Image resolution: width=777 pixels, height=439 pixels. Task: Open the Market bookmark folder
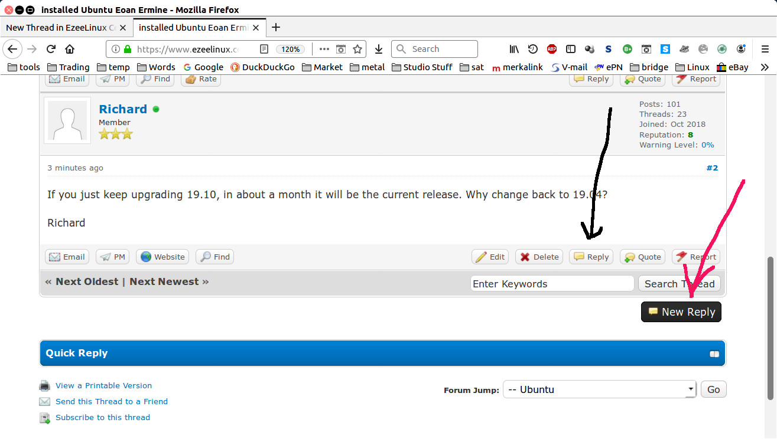click(x=322, y=67)
